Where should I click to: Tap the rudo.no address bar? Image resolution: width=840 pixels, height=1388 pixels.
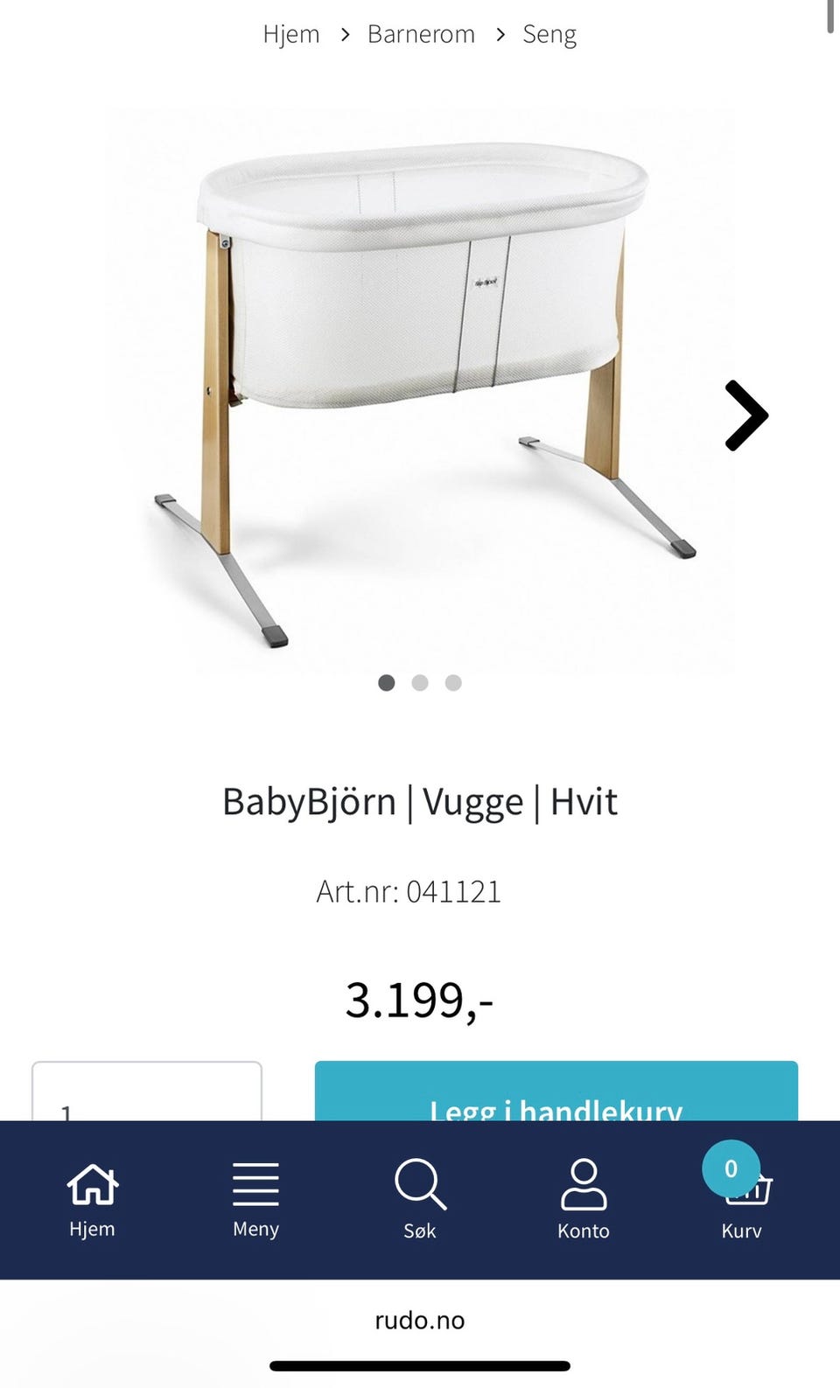[420, 1320]
